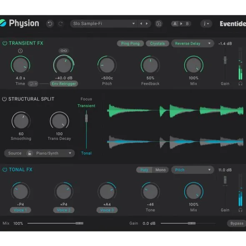Click the 100% global mix value
Screen dimensions: 246x246
18,223
